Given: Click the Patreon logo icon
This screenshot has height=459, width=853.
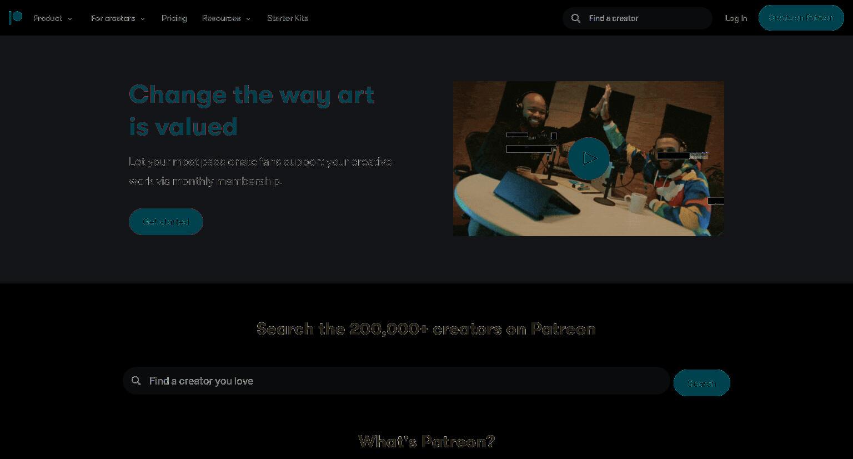Looking at the screenshot, I should (x=16, y=18).
